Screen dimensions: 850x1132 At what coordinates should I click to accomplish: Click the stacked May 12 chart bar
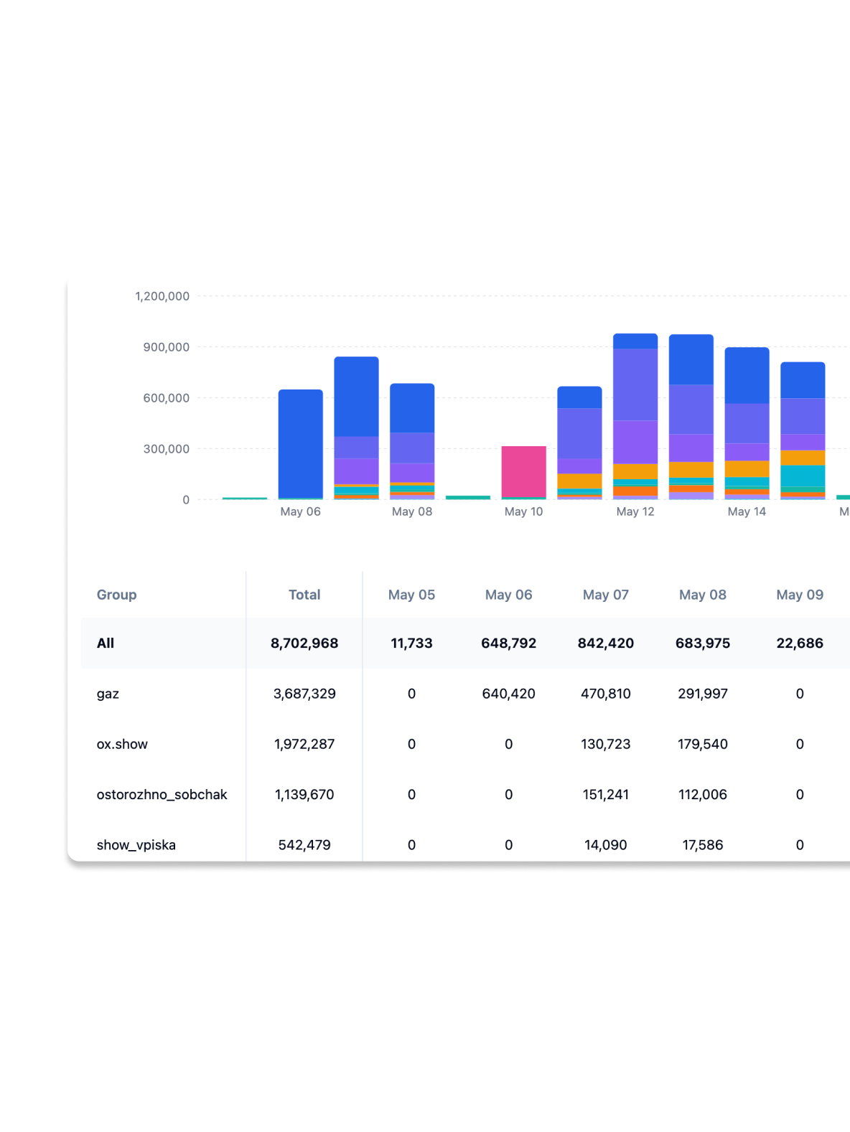coord(635,416)
